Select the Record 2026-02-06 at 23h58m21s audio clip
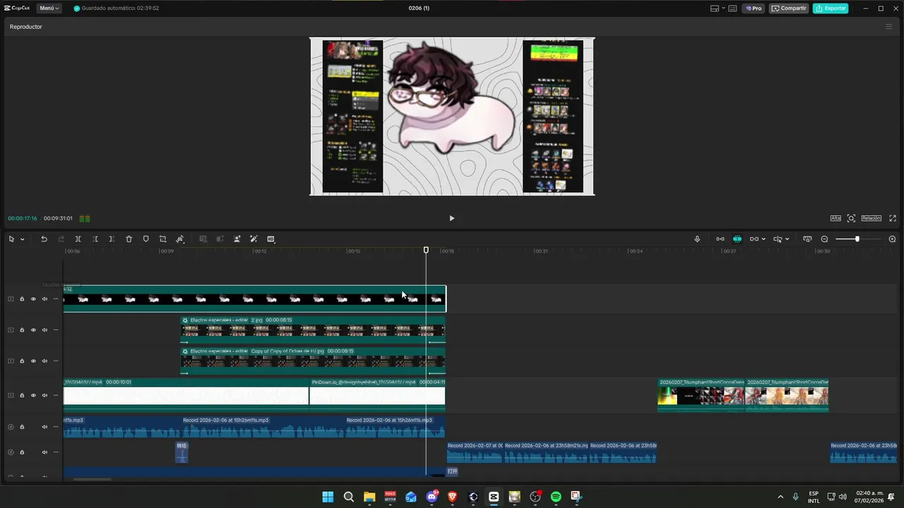 tap(546, 452)
